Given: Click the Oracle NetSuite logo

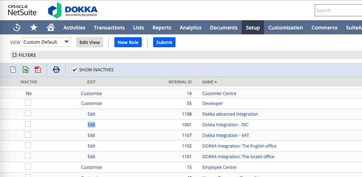Looking at the screenshot, I should pos(22,10).
